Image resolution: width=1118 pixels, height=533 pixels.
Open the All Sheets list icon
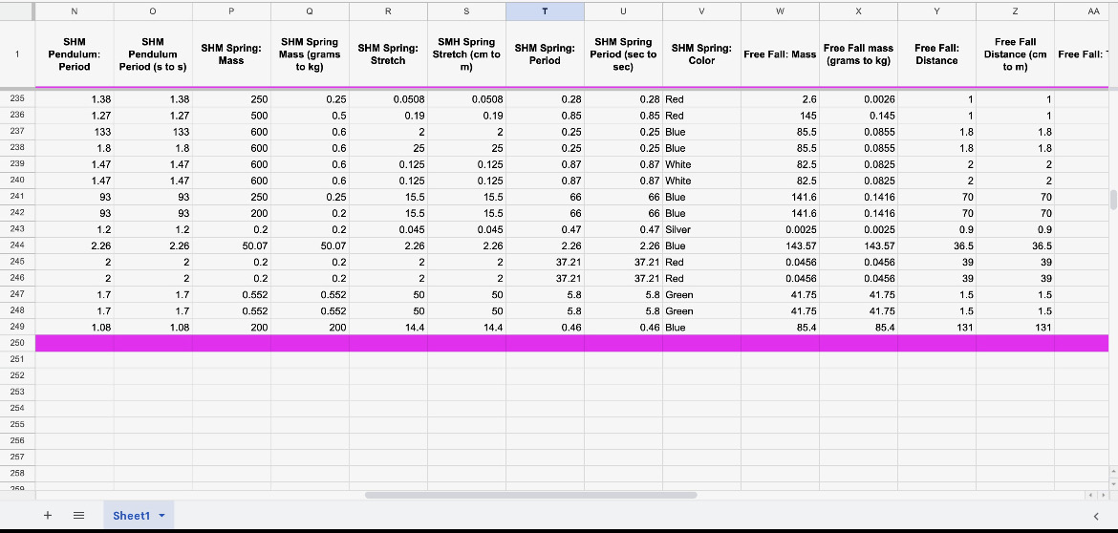(79, 515)
